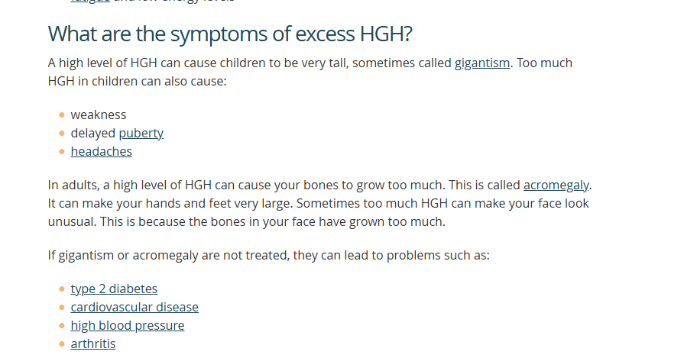Click the orange bullet beside type 2 diabetes

pos(61,289)
